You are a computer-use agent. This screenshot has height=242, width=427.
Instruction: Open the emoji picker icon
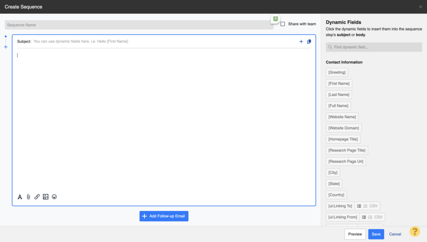[54, 197]
